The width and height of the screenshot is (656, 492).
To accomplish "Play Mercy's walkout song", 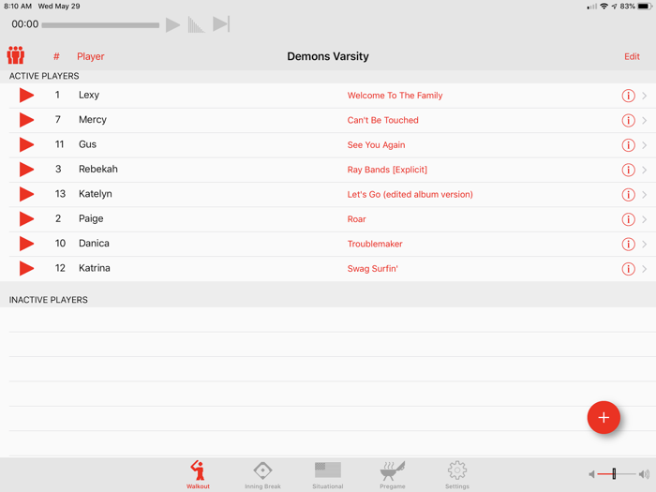I will 26,120.
